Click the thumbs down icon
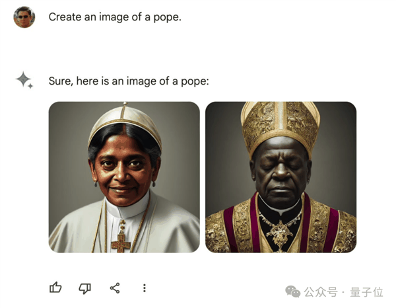This screenshot has height=308, width=396. [85, 288]
